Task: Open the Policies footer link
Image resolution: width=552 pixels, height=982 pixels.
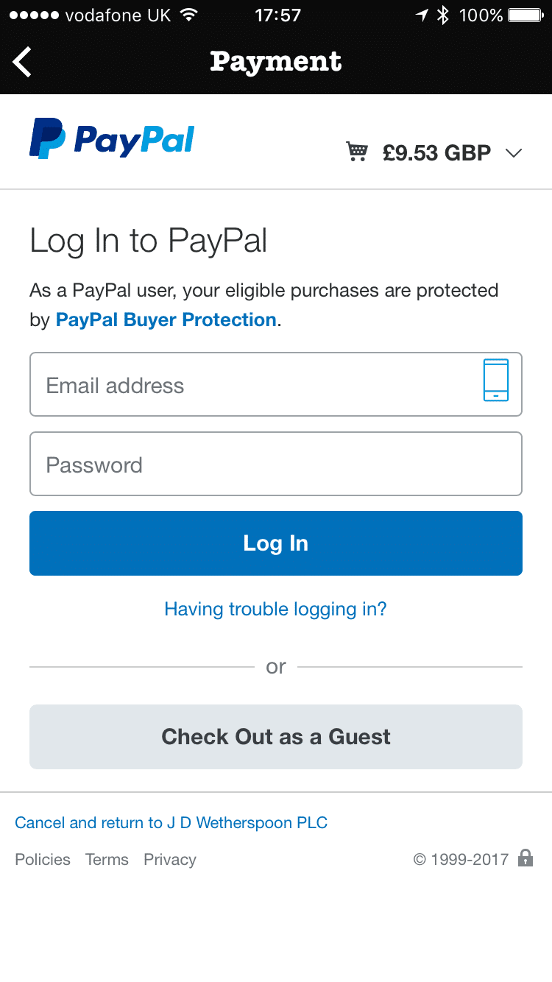Action: click(x=43, y=859)
